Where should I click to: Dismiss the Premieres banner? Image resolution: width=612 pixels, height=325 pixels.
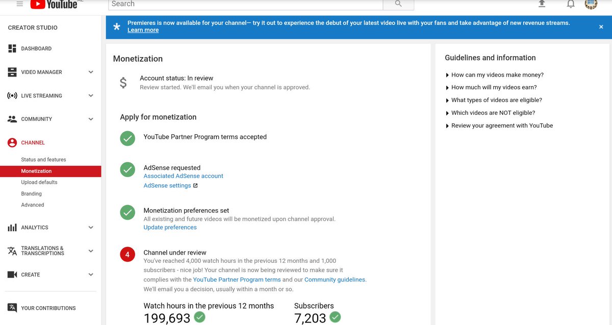(x=601, y=27)
